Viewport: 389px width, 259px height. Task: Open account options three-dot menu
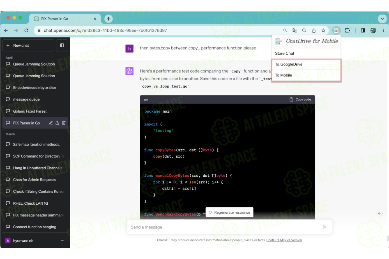[x=62, y=241]
